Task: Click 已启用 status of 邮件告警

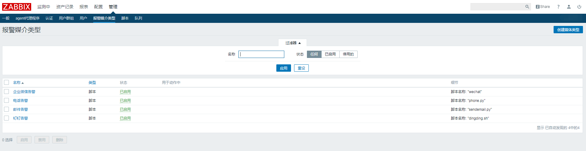Action: tap(125, 110)
